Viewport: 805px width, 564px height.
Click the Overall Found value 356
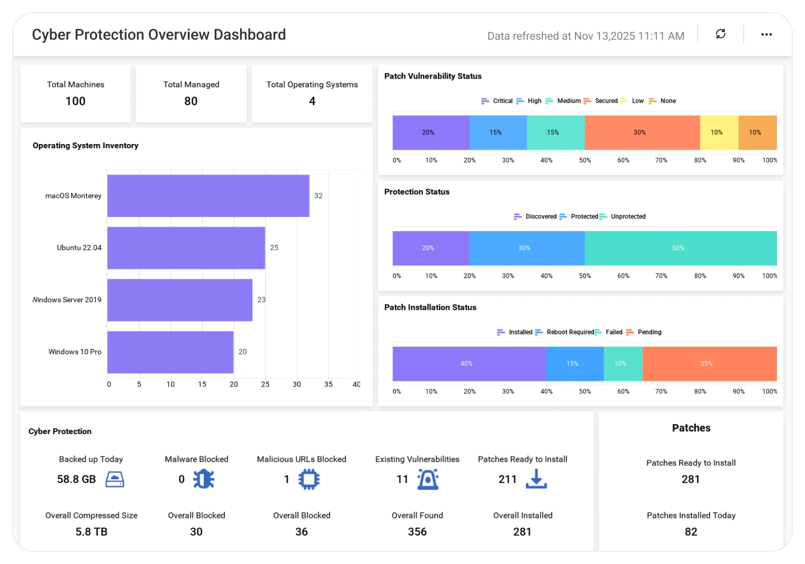tap(417, 532)
